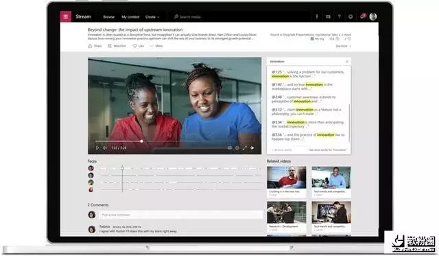Open the app launcher waffle icon
The height and width of the screenshot is (256, 439).
66,16
